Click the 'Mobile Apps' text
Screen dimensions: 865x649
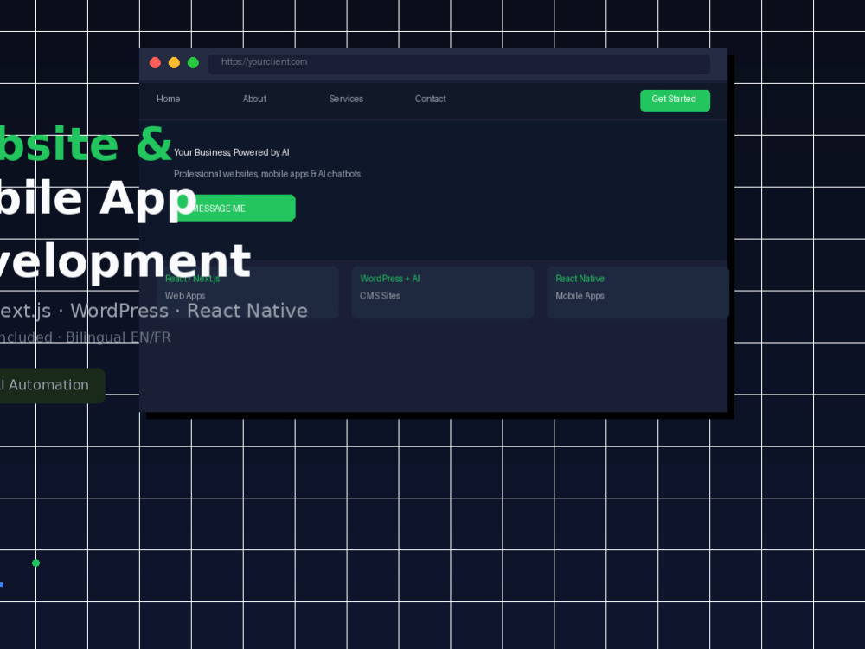tap(580, 296)
